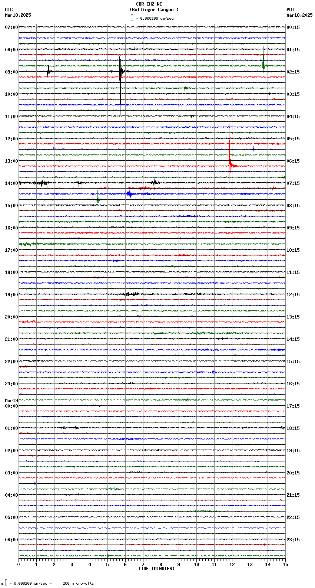Click the '12:15' PDT time label
Image resolution: width=315 pixels, height=588 pixels.
[x=293, y=295]
